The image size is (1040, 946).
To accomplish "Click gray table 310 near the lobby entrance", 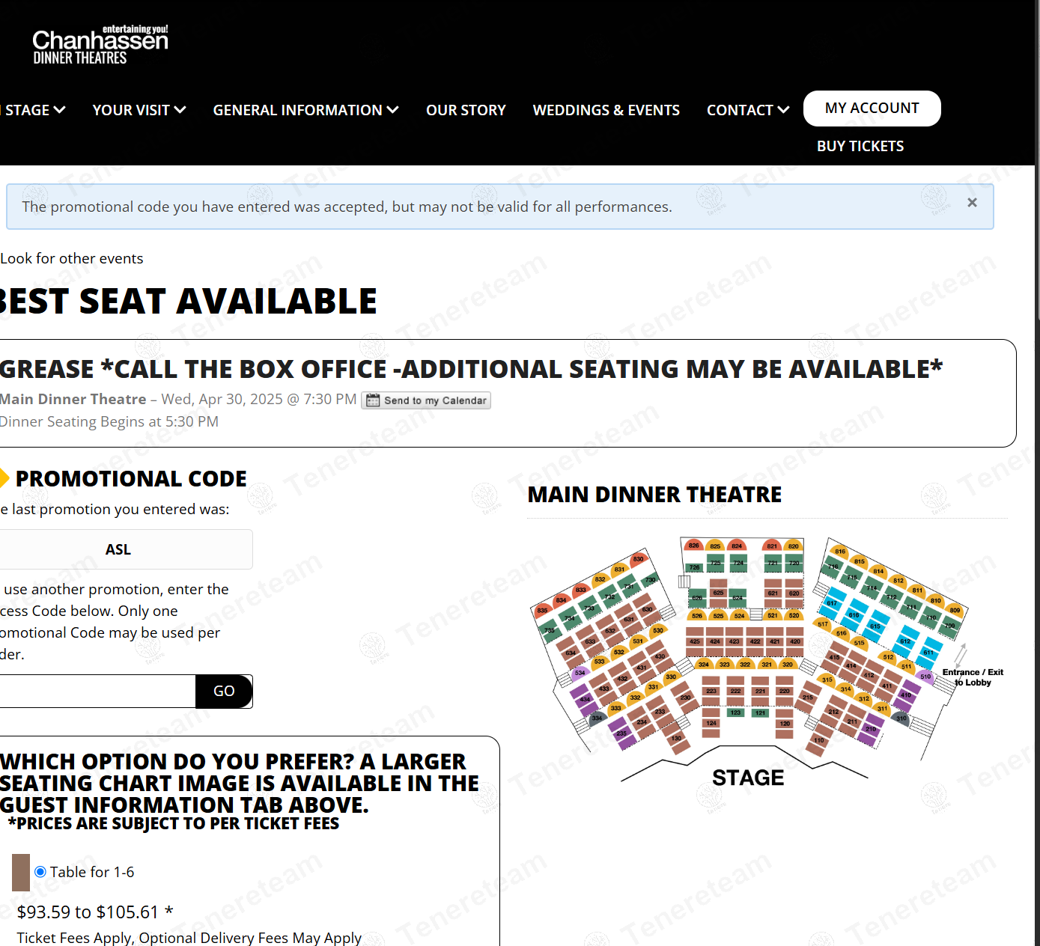I will (901, 718).
